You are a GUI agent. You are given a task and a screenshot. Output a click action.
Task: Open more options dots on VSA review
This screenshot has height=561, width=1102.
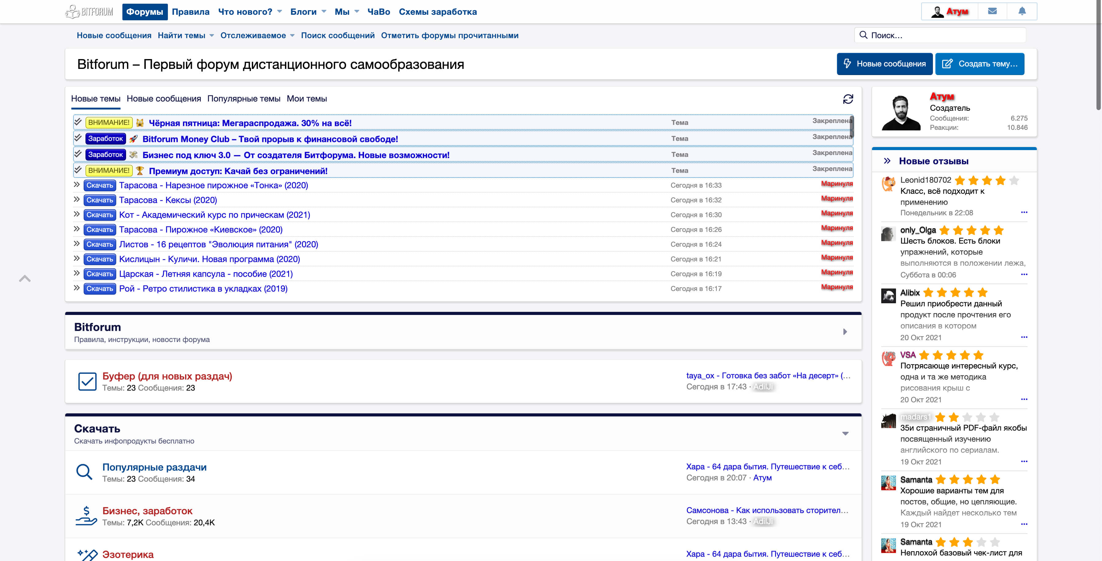[1024, 399]
